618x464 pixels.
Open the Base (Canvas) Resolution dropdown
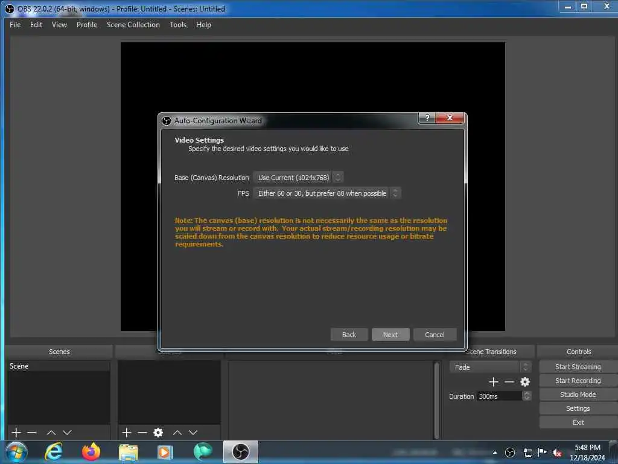[x=298, y=178]
